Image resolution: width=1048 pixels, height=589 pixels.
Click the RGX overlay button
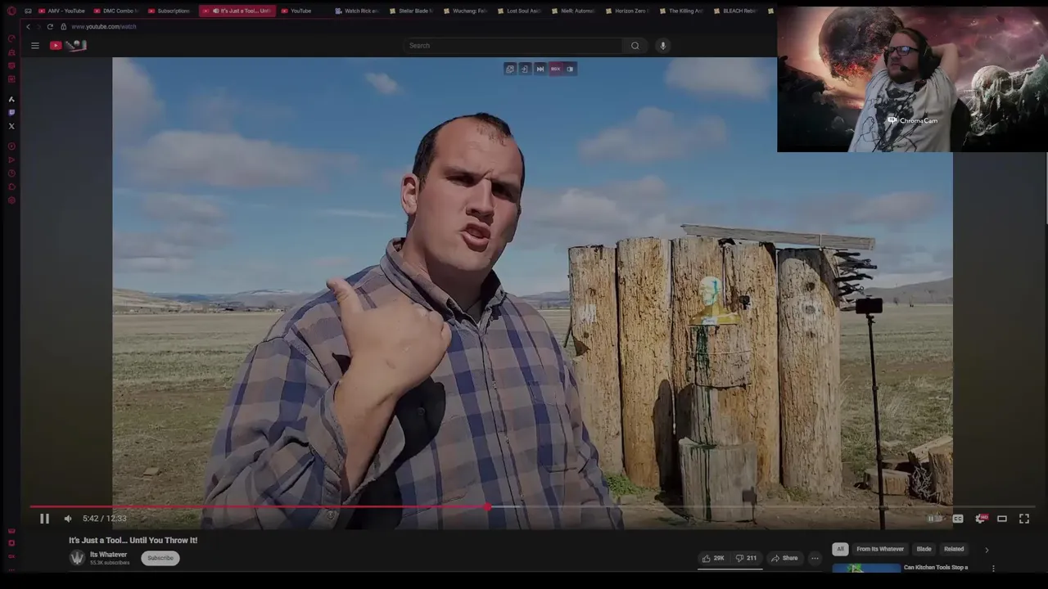click(x=556, y=69)
